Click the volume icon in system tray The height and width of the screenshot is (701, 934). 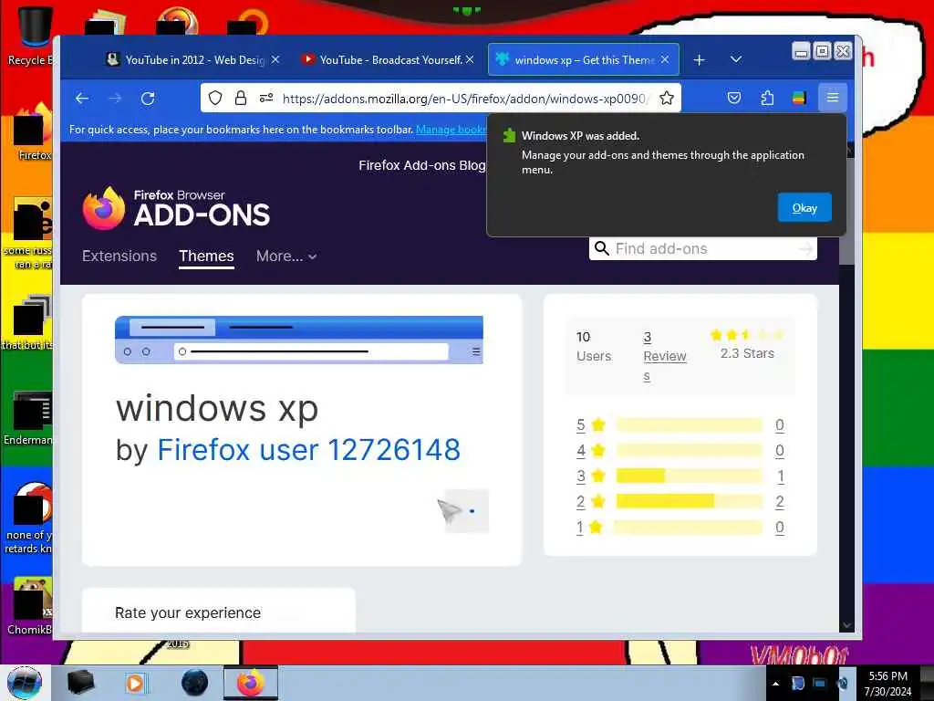click(843, 684)
